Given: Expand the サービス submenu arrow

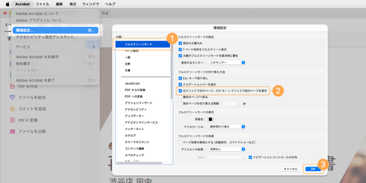Looking at the screenshot, I should [94, 47].
